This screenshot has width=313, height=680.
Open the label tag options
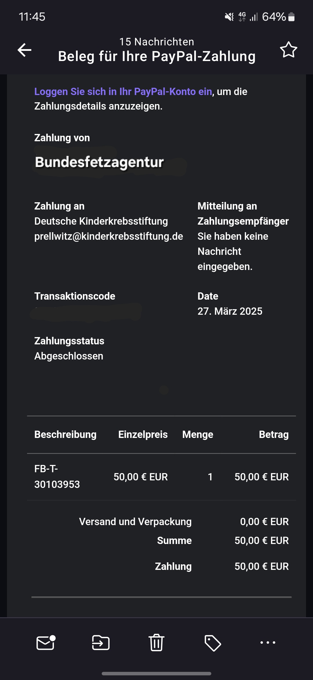[x=212, y=643]
